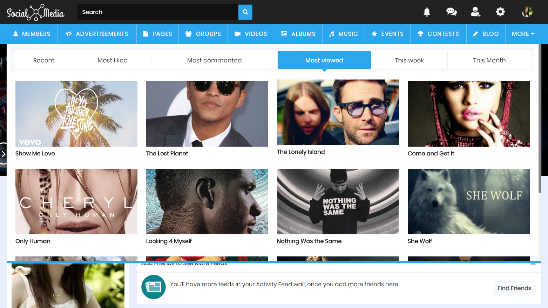This screenshot has width=548, height=308.
Task: Click the left-edge slider arrow
Action: 3,154
